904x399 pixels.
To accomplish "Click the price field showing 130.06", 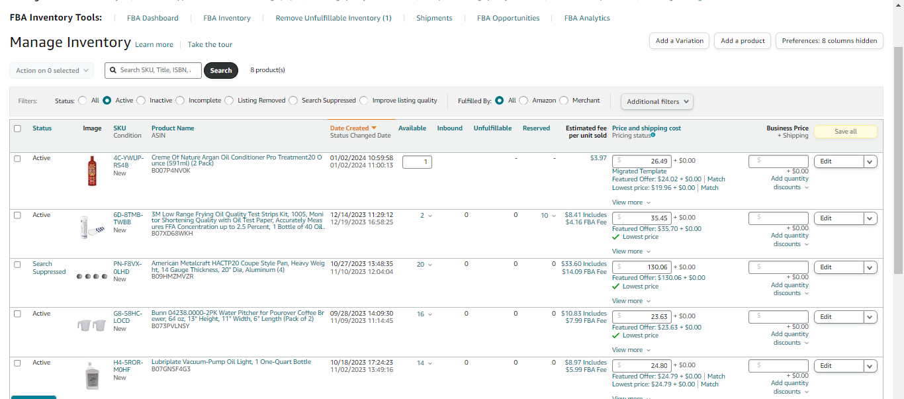I will pos(642,267).
